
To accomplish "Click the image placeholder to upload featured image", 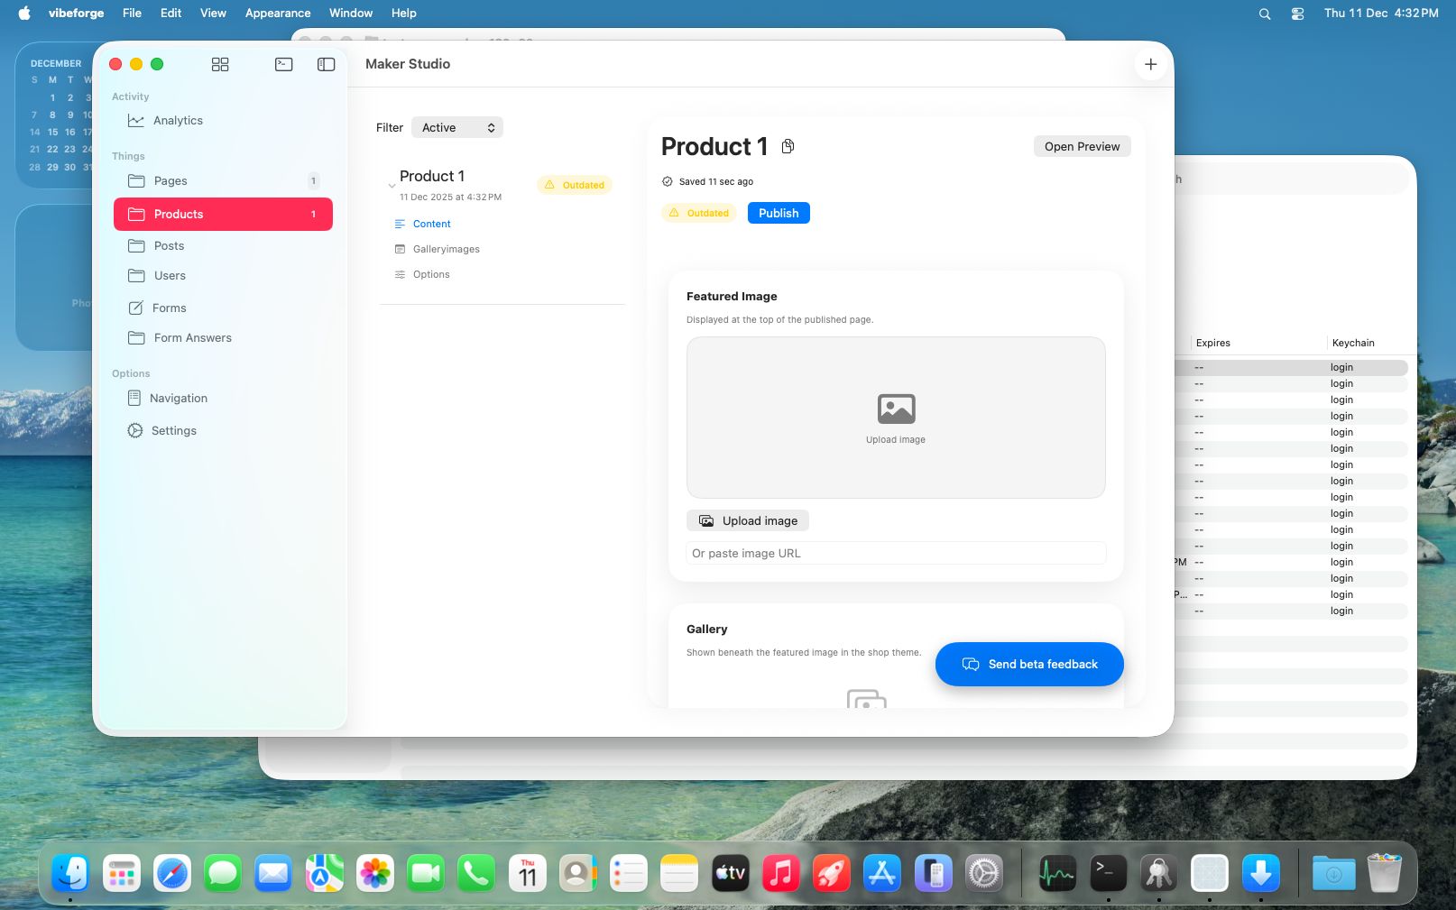I will 895,418.
